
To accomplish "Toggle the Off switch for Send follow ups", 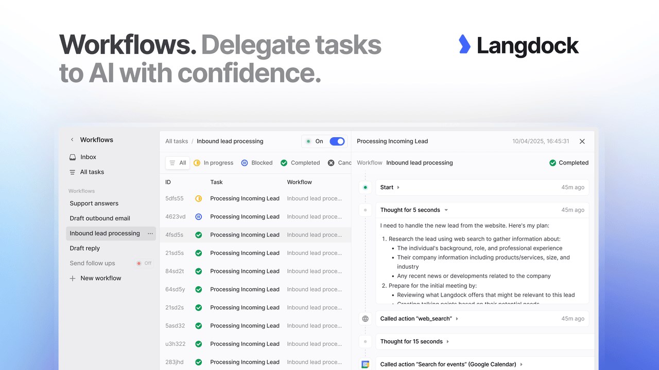I will pos(144,263).
